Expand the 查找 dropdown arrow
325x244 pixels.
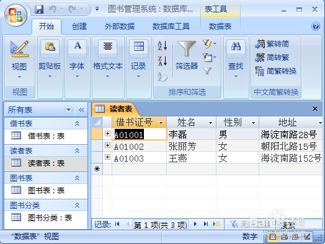tap(236, 76)
